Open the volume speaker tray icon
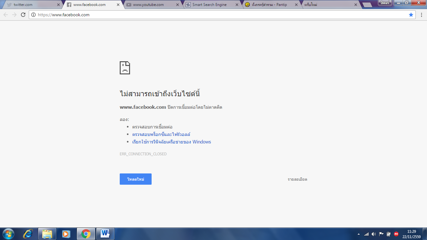The width and height of the screenshot is (427, 240). [x=374, y=234]
